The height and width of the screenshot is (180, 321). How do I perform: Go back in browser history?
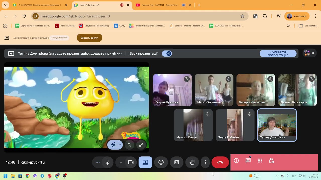pos(6,16)
